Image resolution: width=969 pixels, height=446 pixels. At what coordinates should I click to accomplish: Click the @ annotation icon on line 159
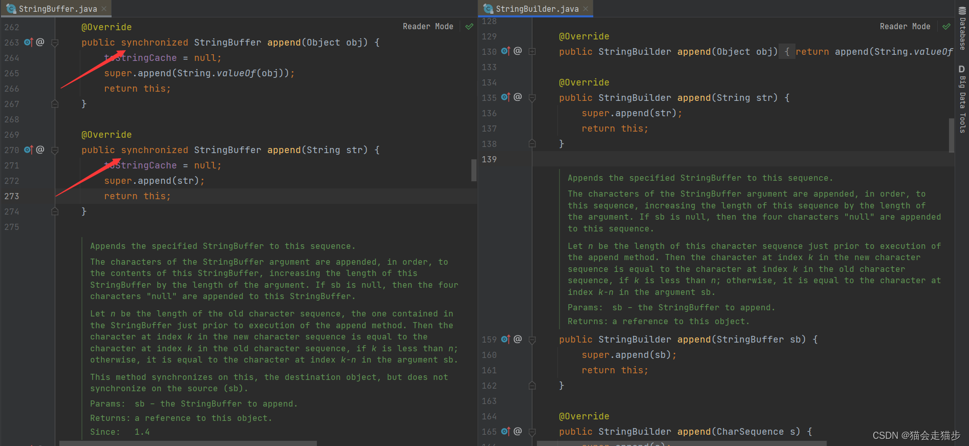[518, 339]
